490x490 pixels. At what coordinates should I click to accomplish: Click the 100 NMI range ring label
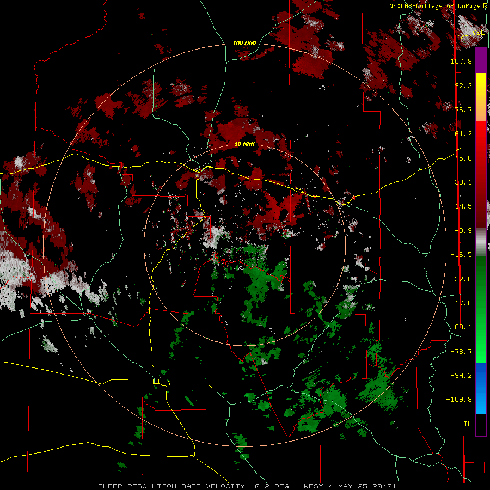[244, 43]
